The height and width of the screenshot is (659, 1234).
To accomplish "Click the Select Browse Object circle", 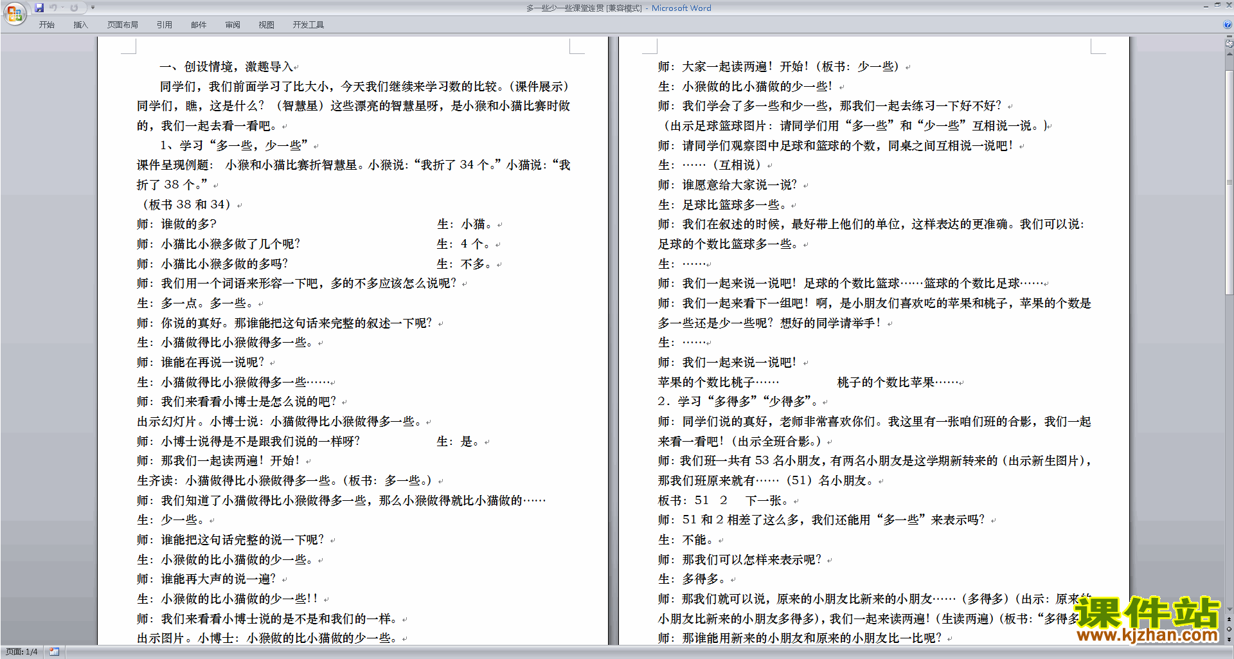I will pyautogui.click(x=1230, y=629).
